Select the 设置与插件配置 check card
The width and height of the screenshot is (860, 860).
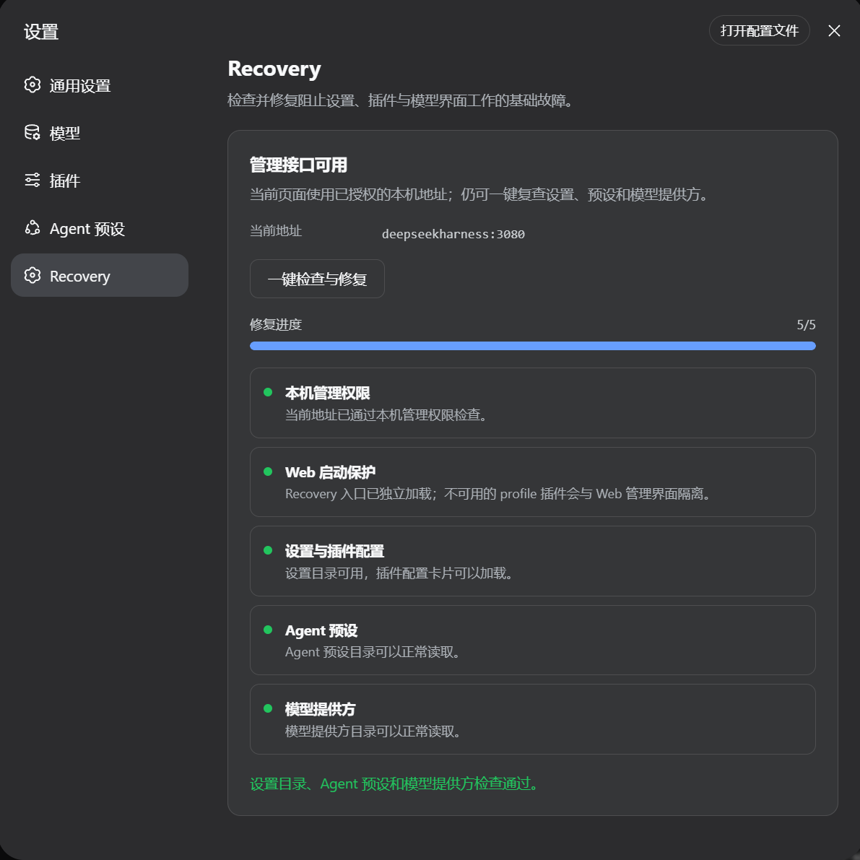coord(533,561)
